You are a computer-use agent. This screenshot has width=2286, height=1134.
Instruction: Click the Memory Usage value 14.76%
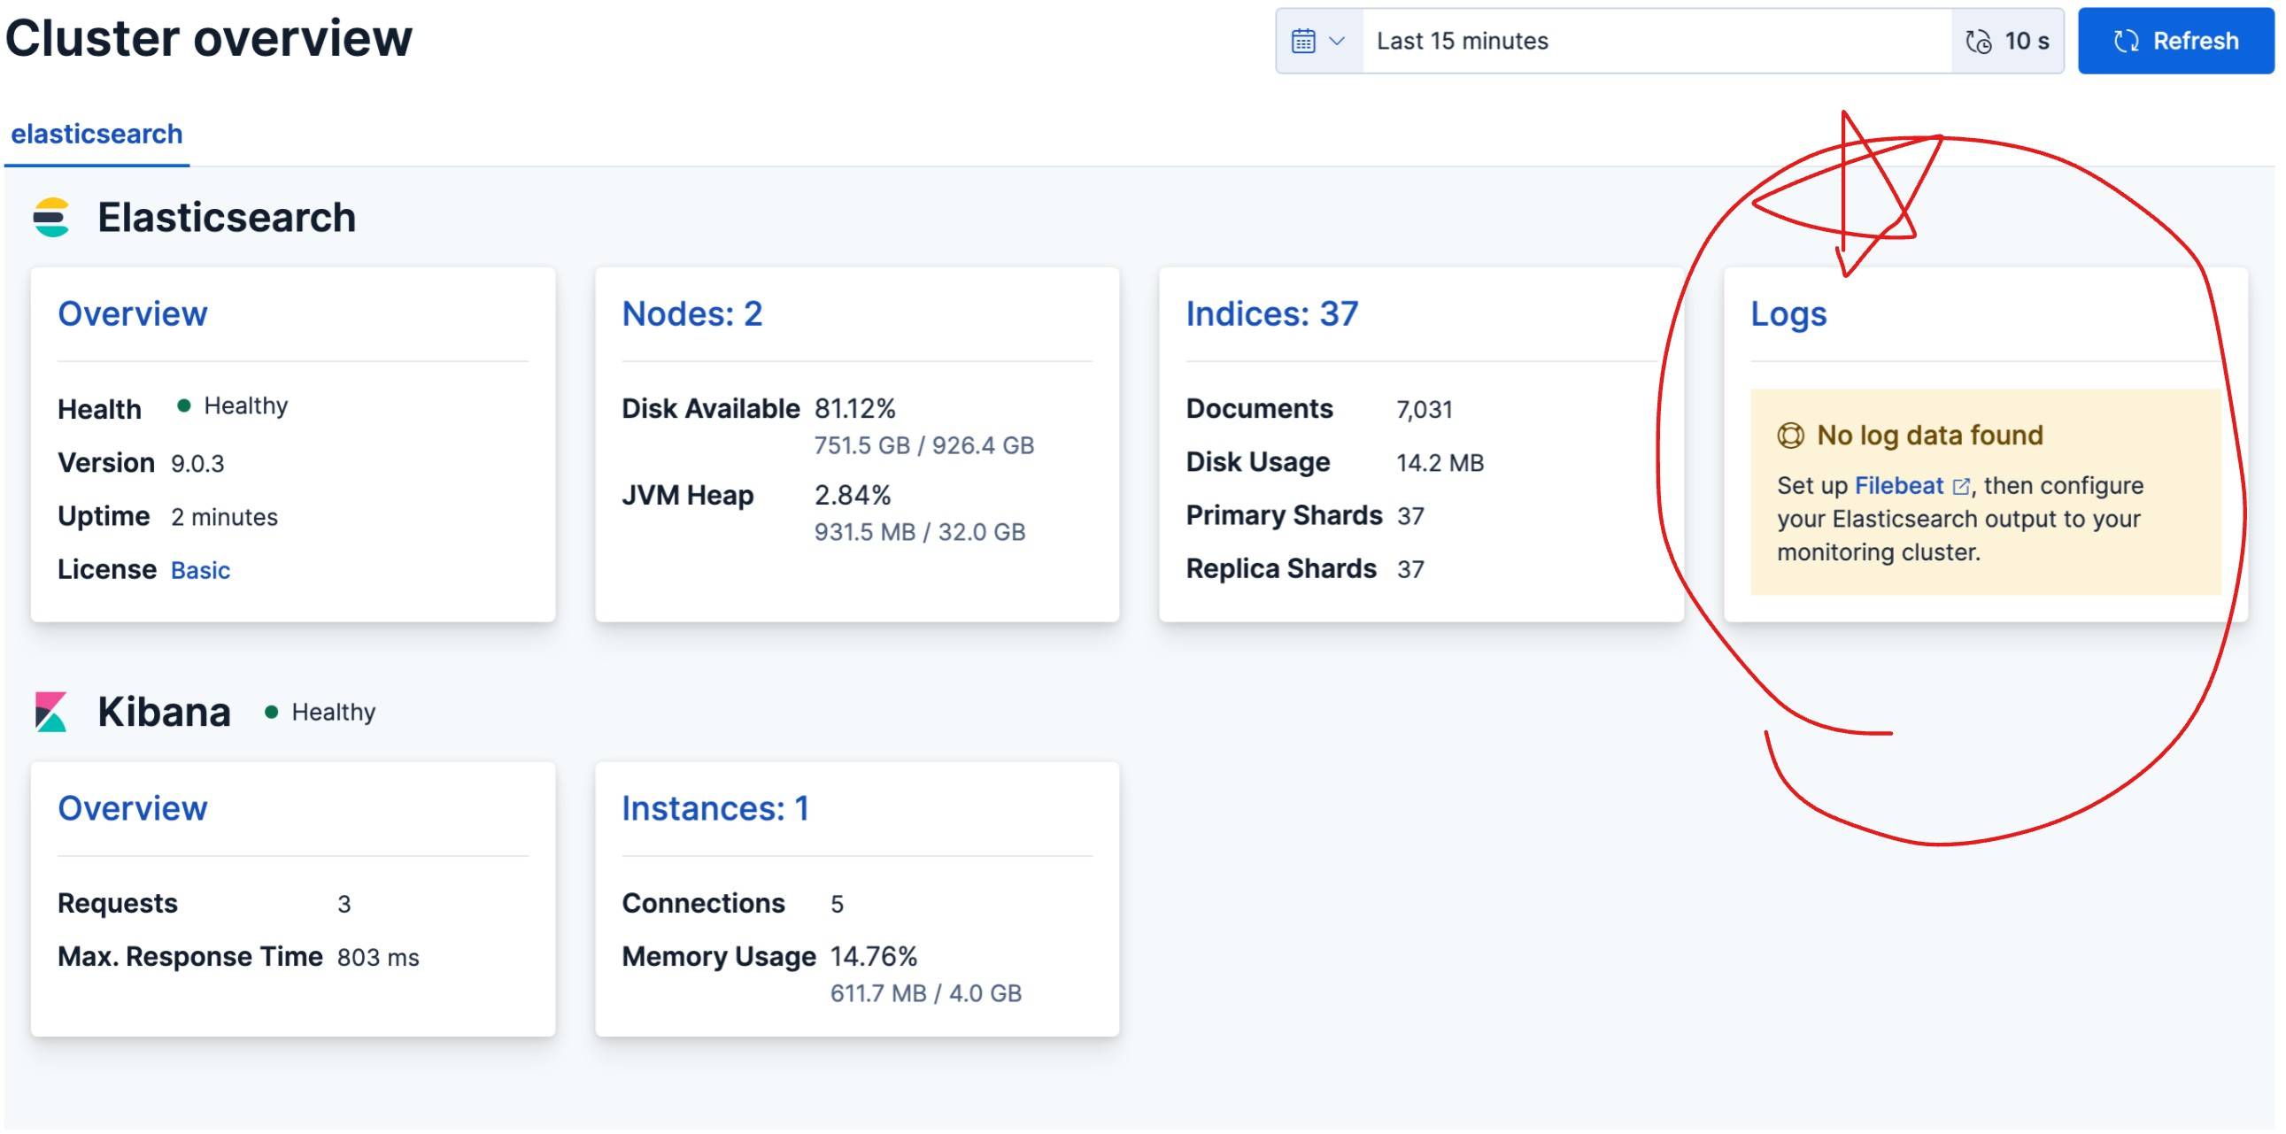coord(873,957)
